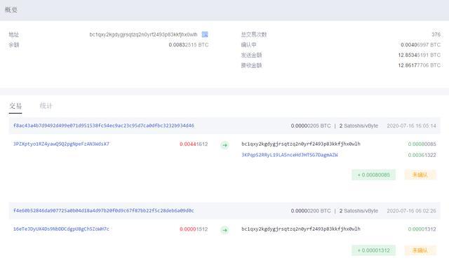Viewport: 449px width, 265px height.
Task: Click the 总交易次数 label
Action: 254,34
